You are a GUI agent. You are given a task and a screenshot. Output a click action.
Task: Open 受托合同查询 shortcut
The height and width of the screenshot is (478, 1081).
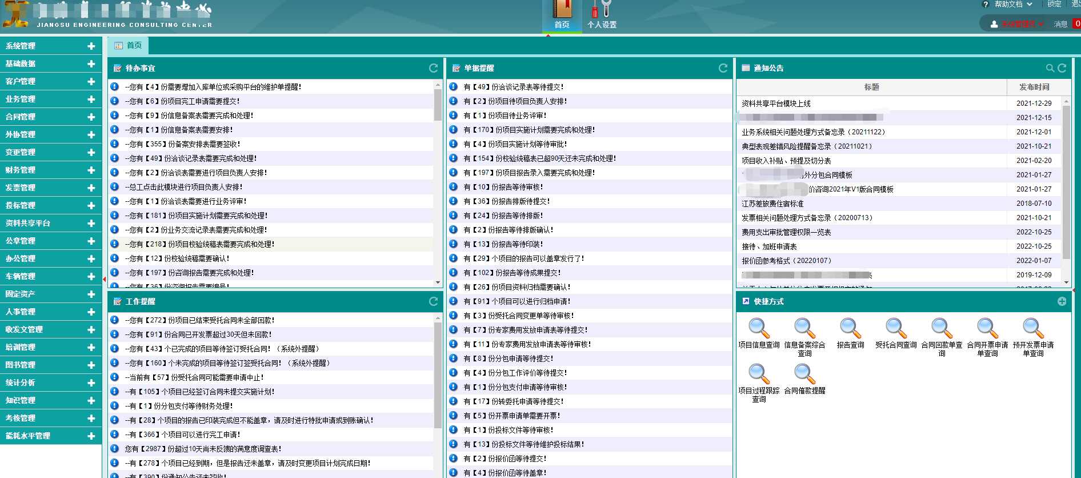point(896,333)
